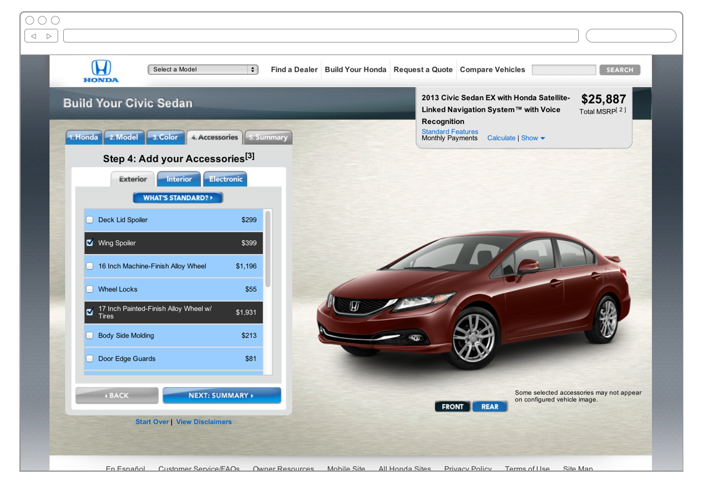Show the FRONT view of the car
The image size is (704, 483).
coord(452,407)
